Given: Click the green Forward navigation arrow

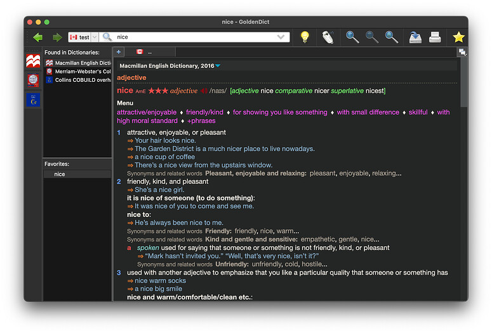Looking at the screenshot, I should point(57,37).
